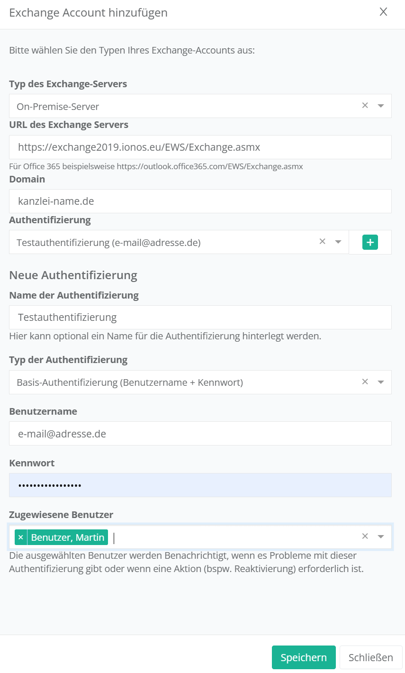Open the Authentifizierung dropdown arrow
405x673 pixels.
point(338,242)
